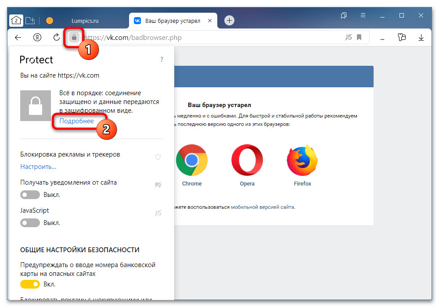Open a new tab with plus button

click(229, 21)
